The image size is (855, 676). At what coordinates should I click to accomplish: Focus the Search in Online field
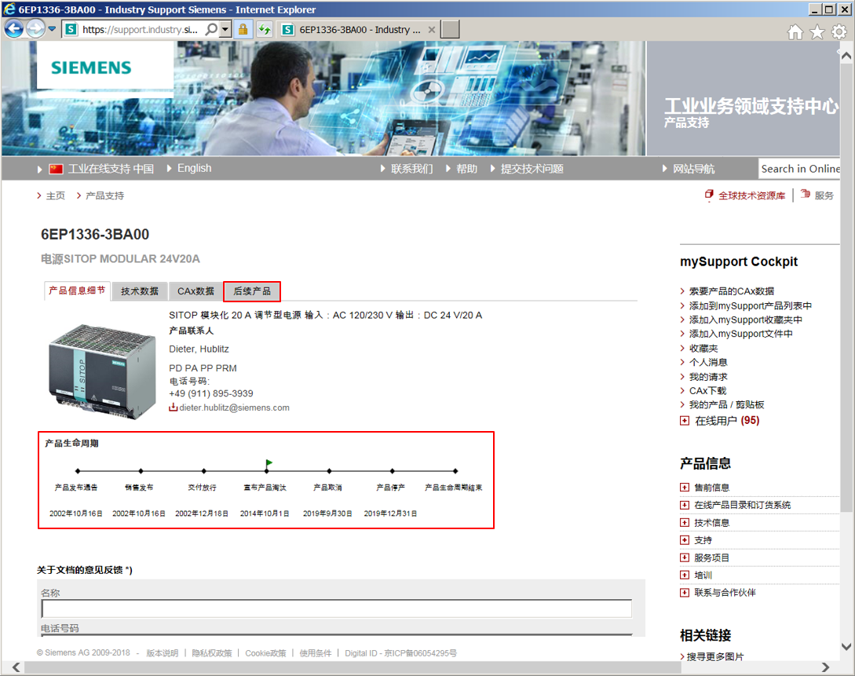[x=799, y=169]
